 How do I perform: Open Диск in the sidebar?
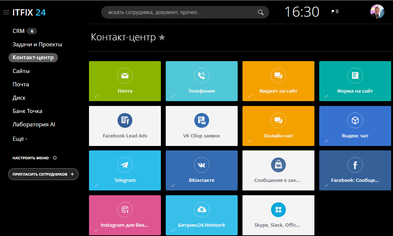pos(19,98)
